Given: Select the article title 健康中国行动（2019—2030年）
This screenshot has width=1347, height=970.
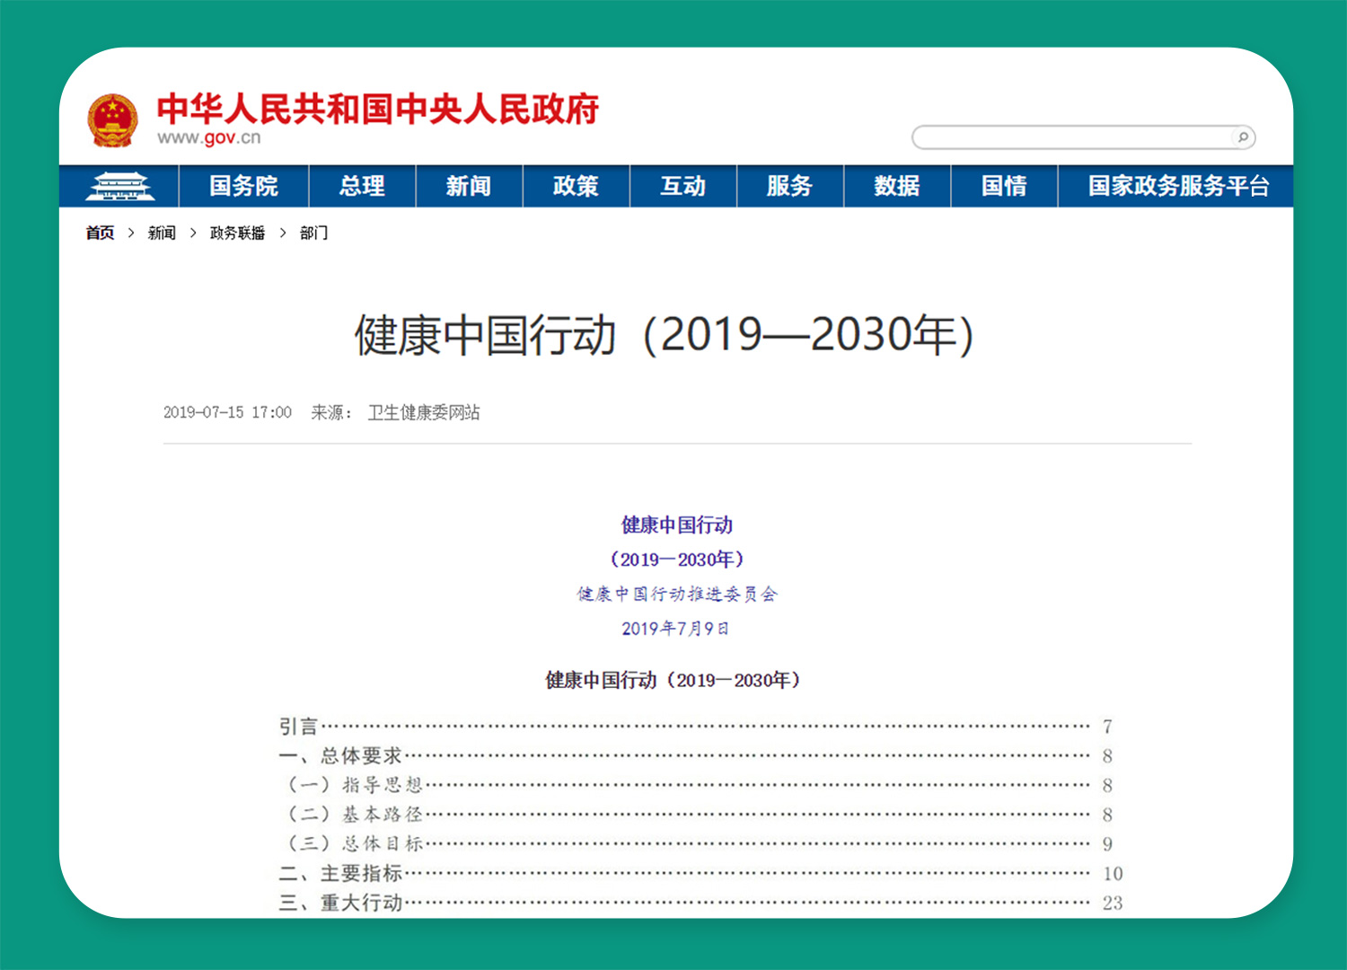Looking at the screenshot, I should [x=664, y=336].
